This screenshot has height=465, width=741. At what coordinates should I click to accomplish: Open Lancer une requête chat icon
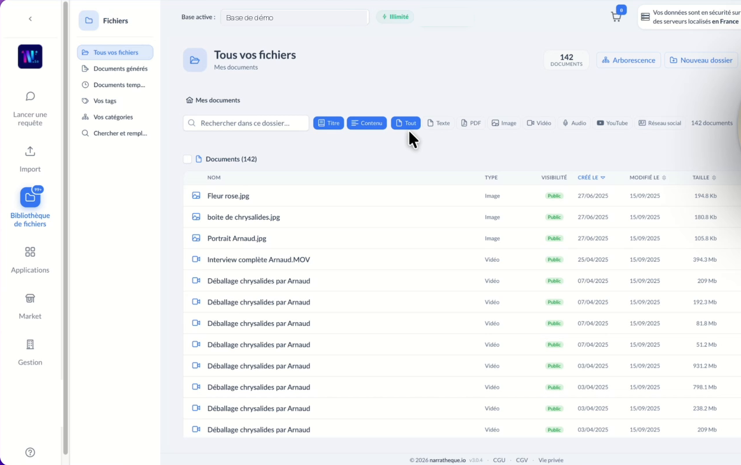[x=30, y=96]
